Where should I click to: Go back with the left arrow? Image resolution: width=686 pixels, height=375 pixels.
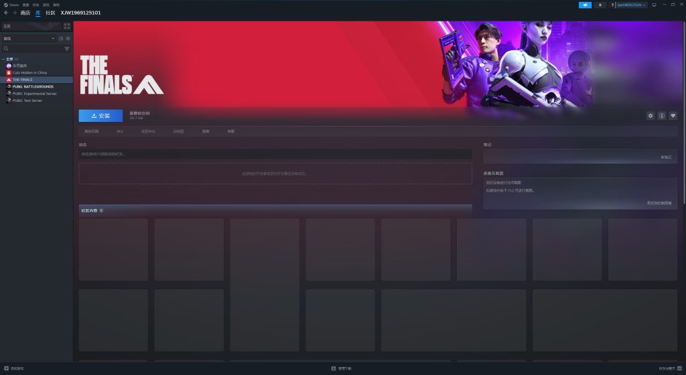point(5,13)
